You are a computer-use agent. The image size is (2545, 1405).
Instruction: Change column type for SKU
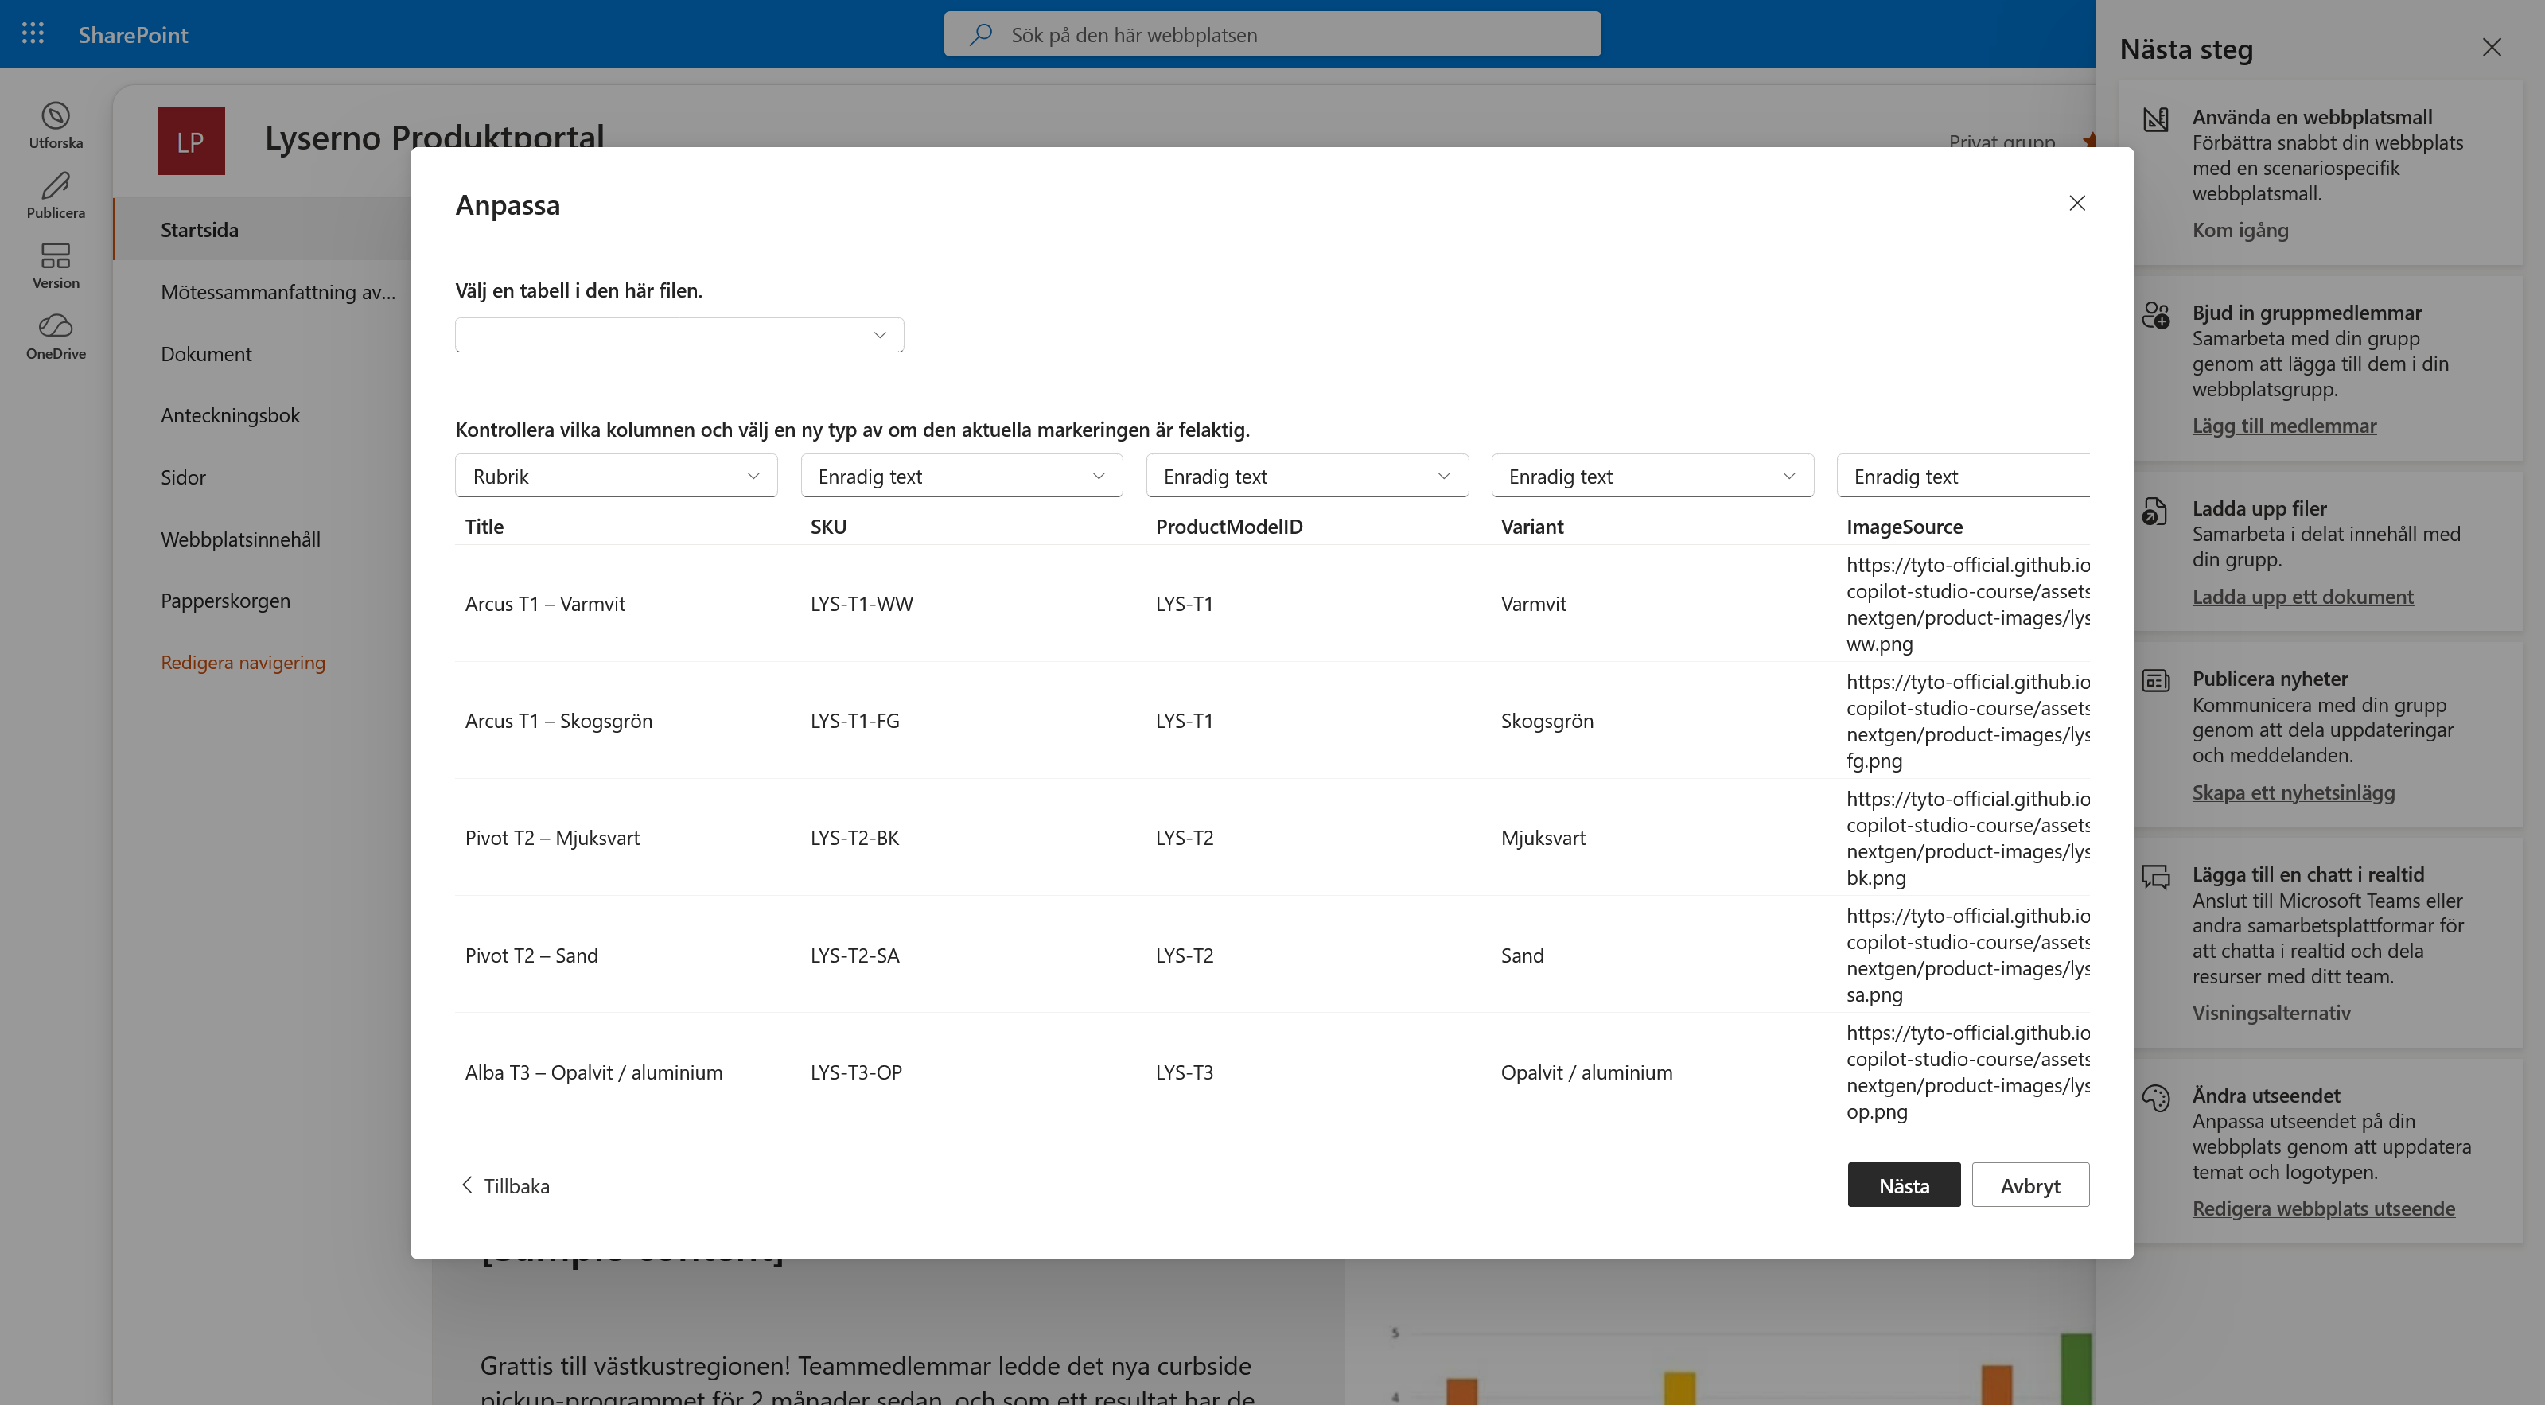[961, 477]
